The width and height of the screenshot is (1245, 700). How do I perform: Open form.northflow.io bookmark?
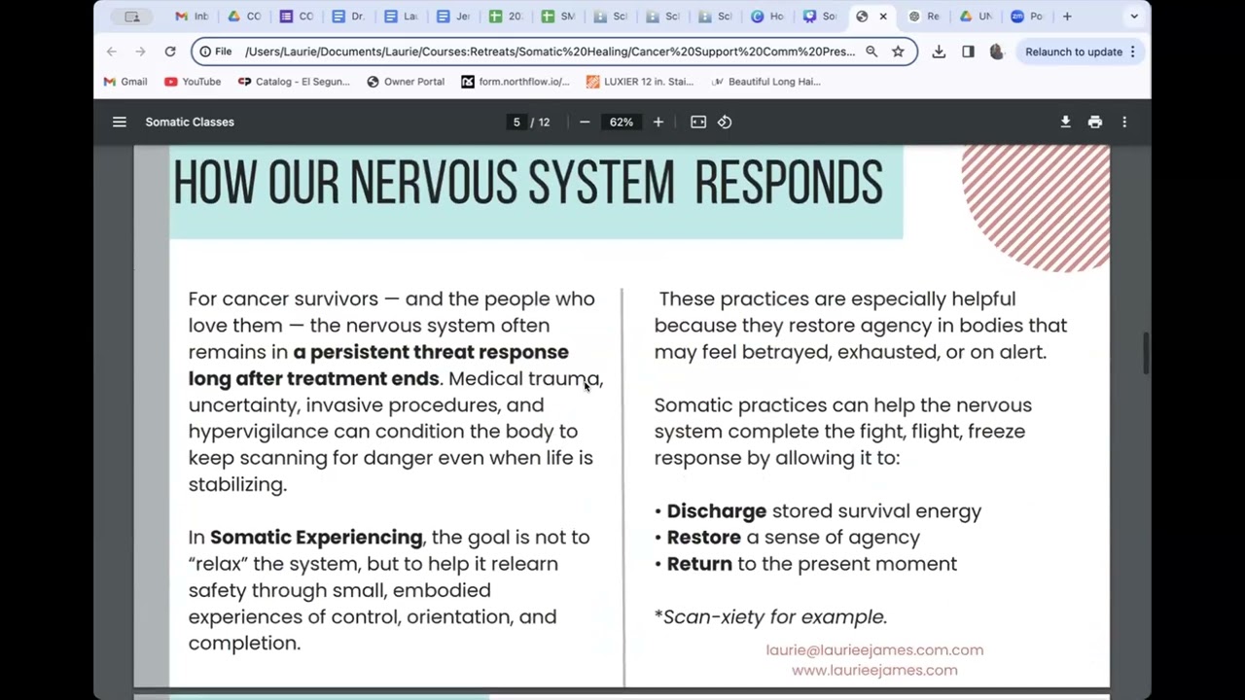(516, 82)
